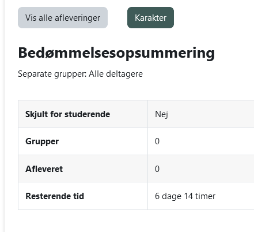
Task: Select the 'Grupper' row label
Action: click(42, 141)
